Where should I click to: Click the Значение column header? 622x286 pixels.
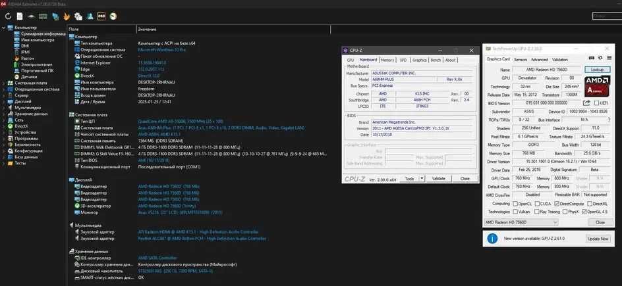[233, 30]
